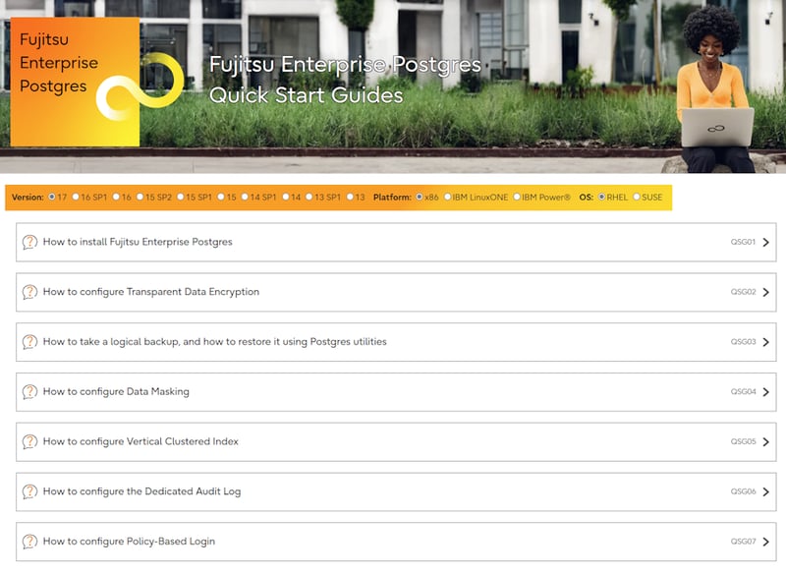
Task: Click the QSG07 label
Action: point(743,541)
